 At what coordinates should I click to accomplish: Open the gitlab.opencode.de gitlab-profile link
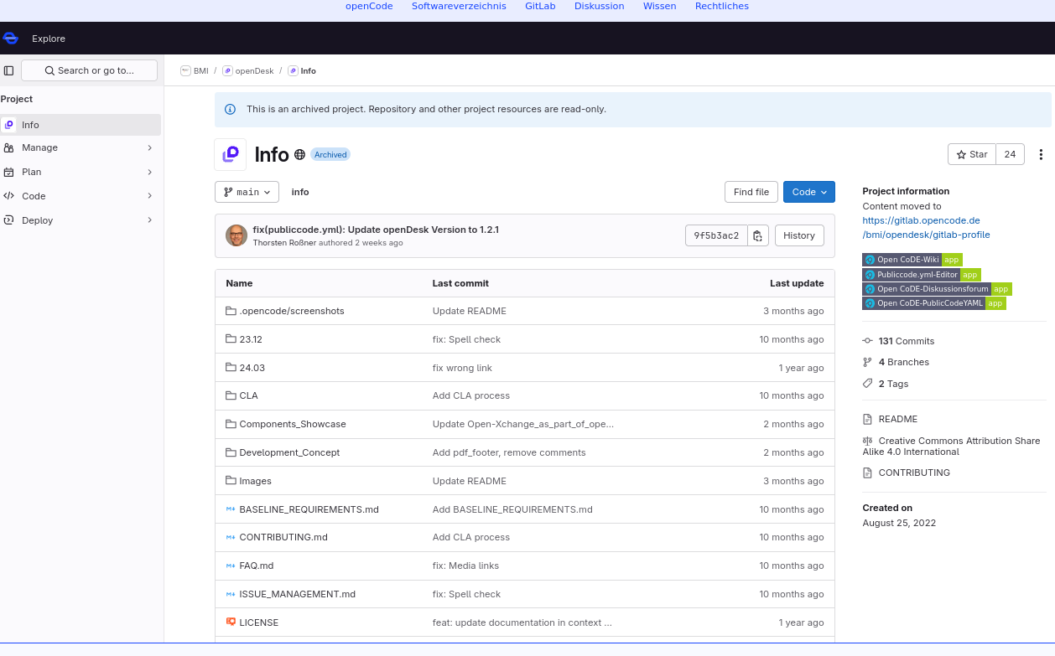click(x=926, y=228)
